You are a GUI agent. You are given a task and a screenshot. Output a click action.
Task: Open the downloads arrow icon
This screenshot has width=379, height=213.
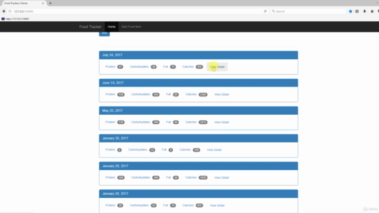(365, 11)
